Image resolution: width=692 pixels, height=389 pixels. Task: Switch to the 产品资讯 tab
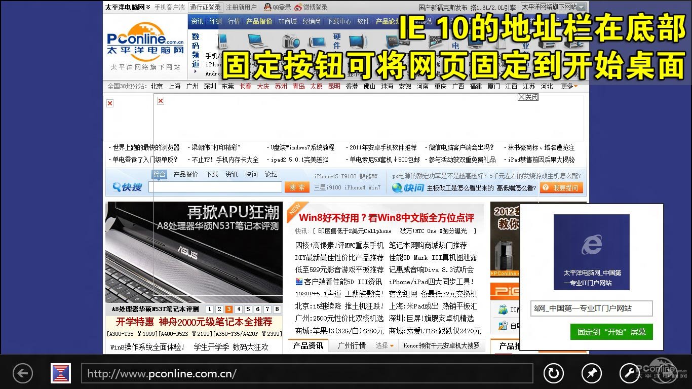tap(307, 345)
